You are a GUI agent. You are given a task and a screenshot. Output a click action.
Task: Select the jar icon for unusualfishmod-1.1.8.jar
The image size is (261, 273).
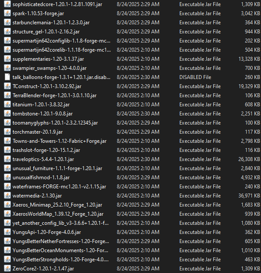point(7,178)
